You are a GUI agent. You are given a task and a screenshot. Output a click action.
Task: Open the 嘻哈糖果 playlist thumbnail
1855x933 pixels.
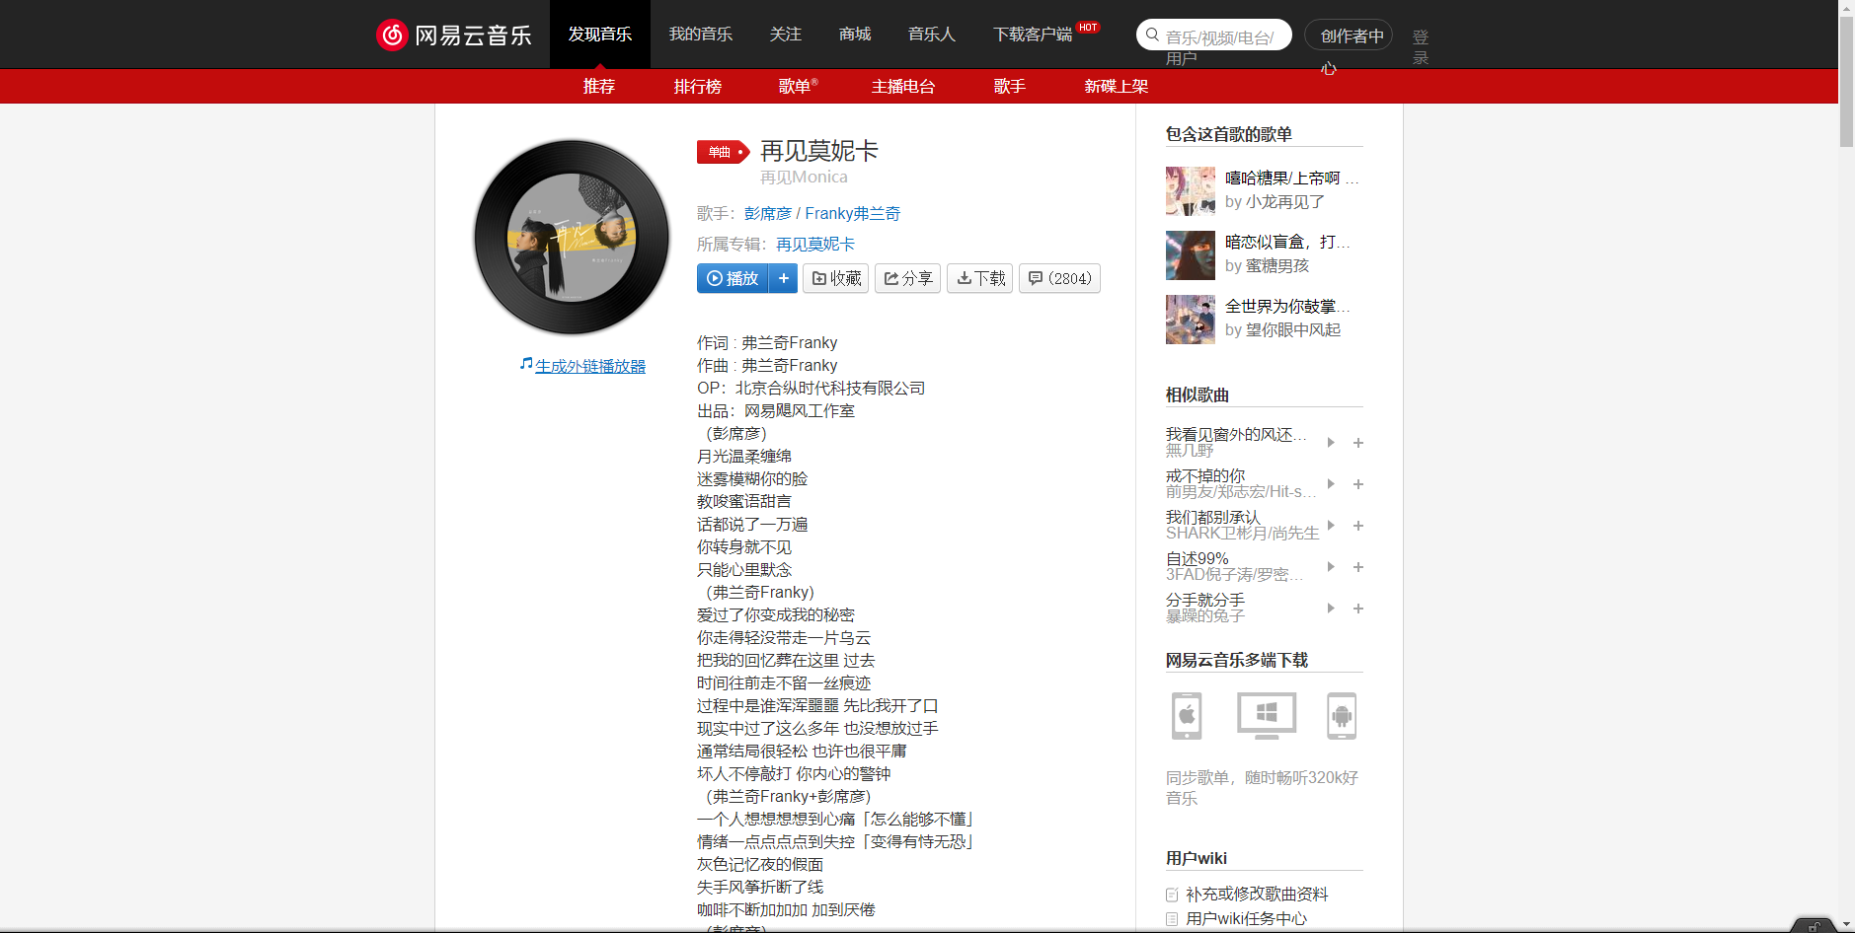1190,191
